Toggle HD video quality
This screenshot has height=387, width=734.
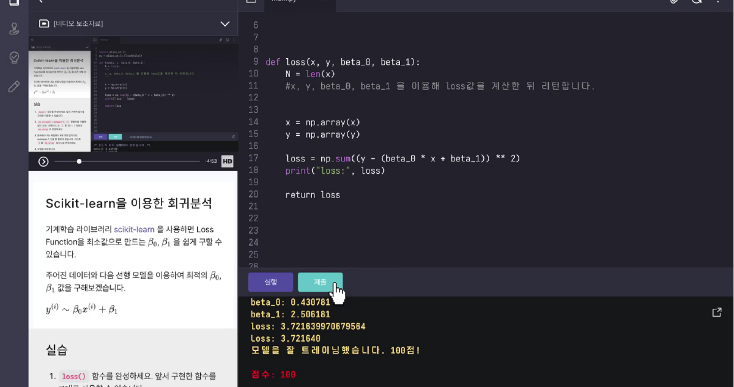pyautogui.click(x=227, y=161)
